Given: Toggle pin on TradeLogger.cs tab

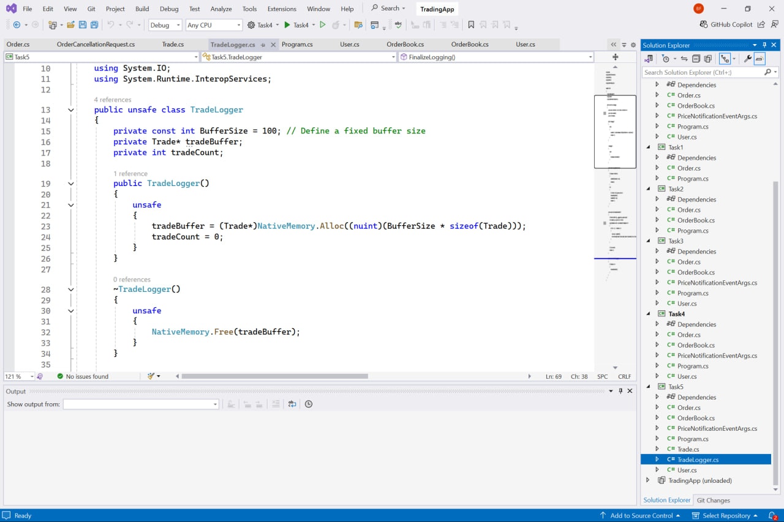Looking at the screenshot, I should pyautogui.click(x=263, y=45).
